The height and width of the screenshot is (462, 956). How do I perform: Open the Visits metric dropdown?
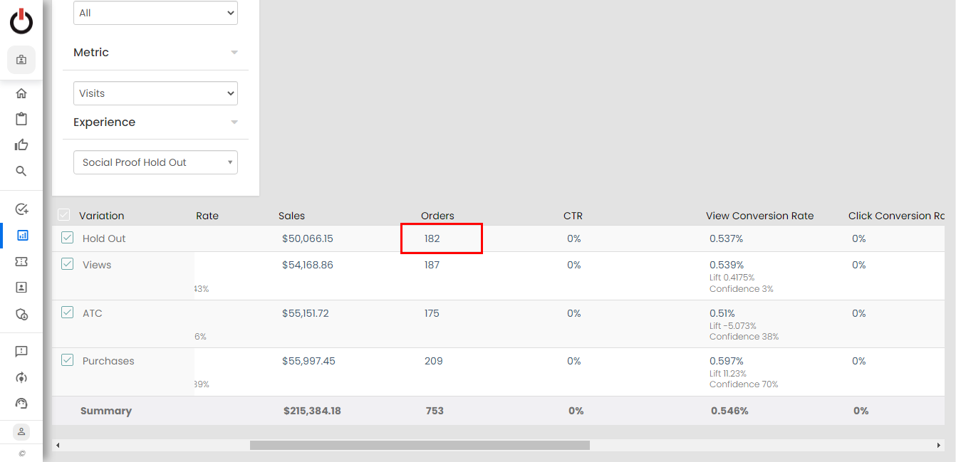[x=155, y=93]
